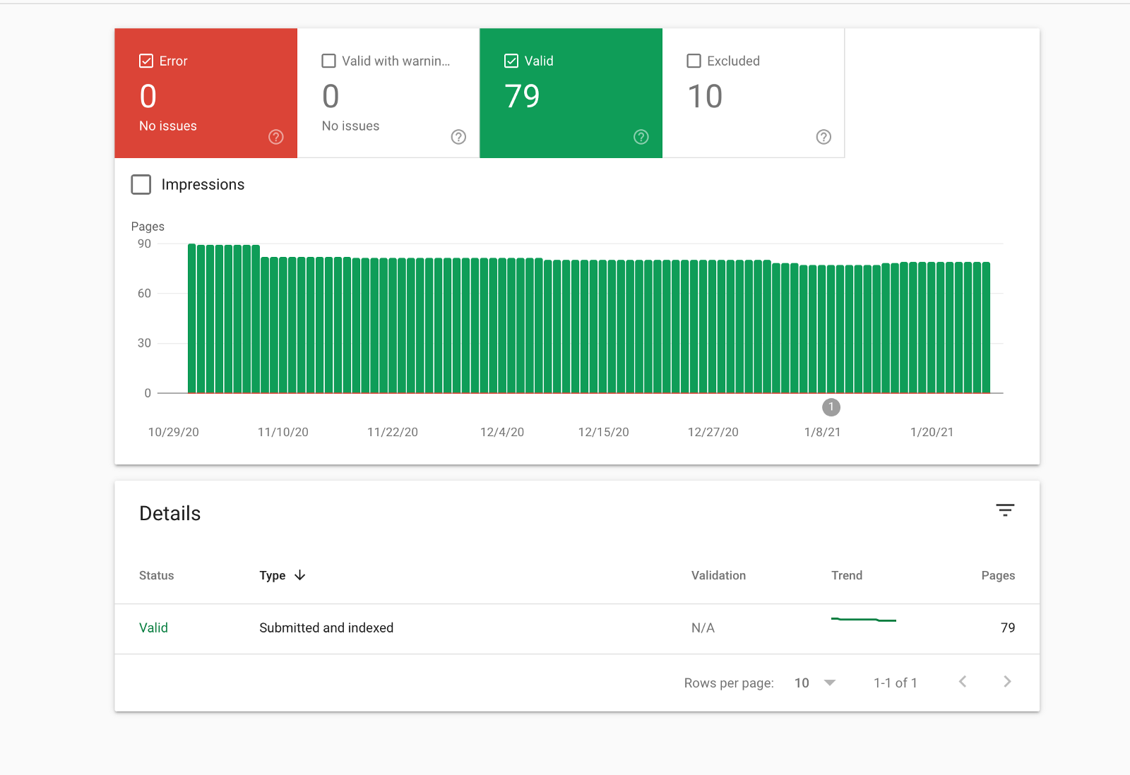Open the Submitted and indexed row
Screen dimensions: 1130x775
click(x=326, y=628)
